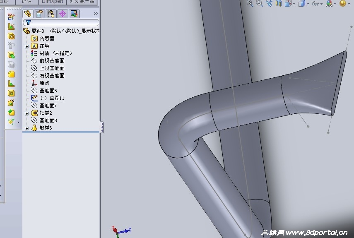354x238 pixels.
Task: Expand the 扫描2 sweep feature
Action: 26,113
